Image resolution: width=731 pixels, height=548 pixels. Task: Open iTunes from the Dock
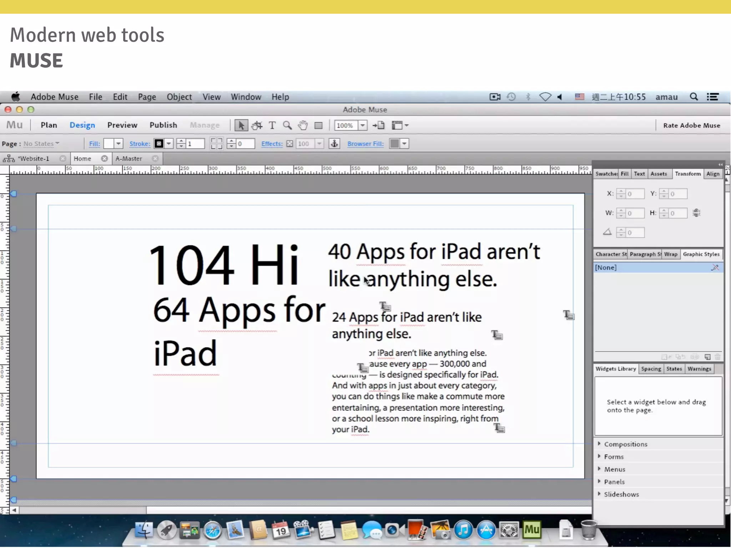[x=463, y=530]
